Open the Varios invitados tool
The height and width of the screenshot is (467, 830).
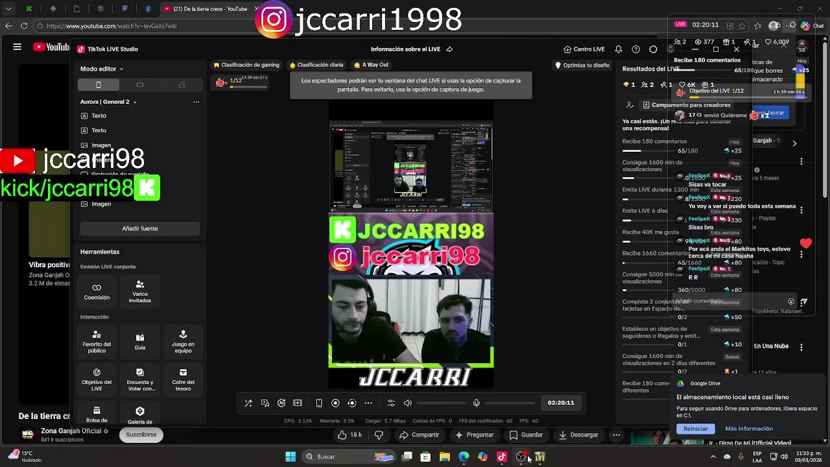click(x=139, y=291)
